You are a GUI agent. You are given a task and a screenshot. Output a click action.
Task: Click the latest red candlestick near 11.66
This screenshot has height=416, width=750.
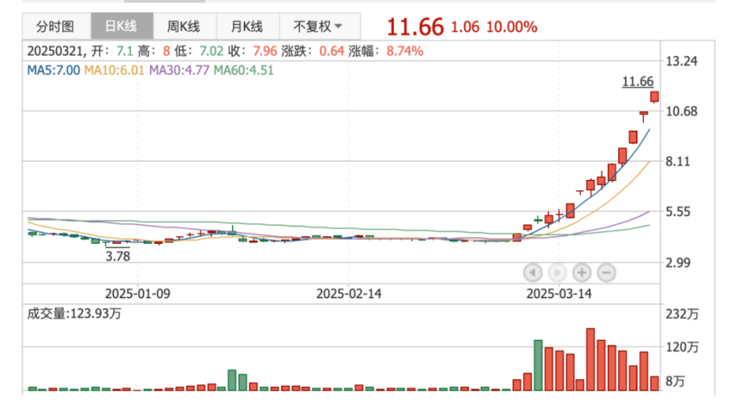(x=655, y=97)
